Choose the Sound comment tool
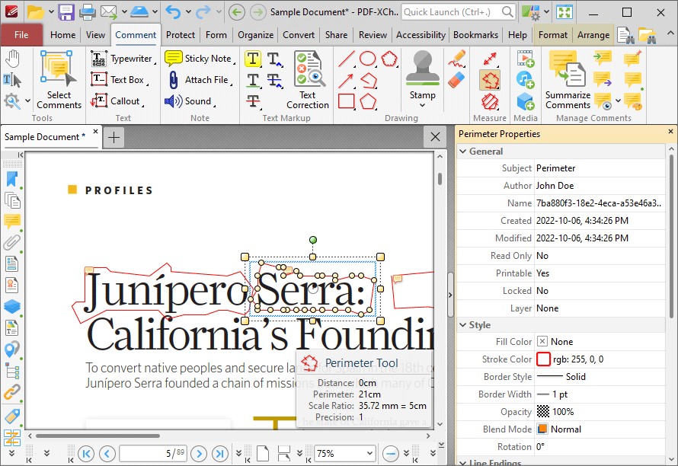The height and width of the screenshot is (466, 678). tap(190, 101)
